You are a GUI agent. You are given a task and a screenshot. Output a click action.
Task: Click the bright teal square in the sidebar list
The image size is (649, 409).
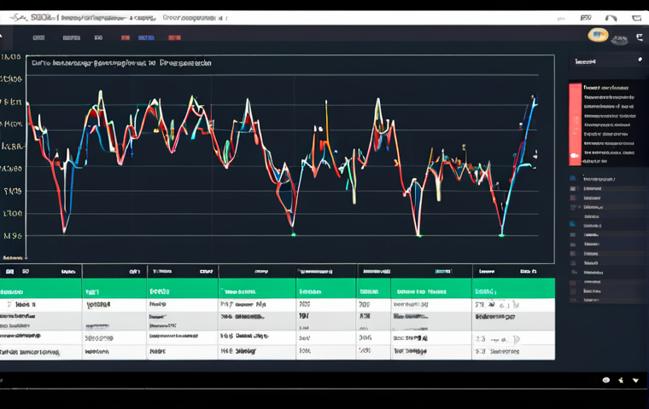click(x=573, y=224)
